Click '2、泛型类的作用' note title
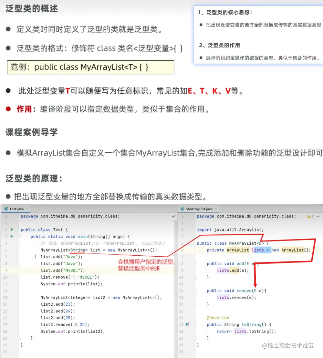This screenshot has width=323, height=358. click(x=219, y=45)
